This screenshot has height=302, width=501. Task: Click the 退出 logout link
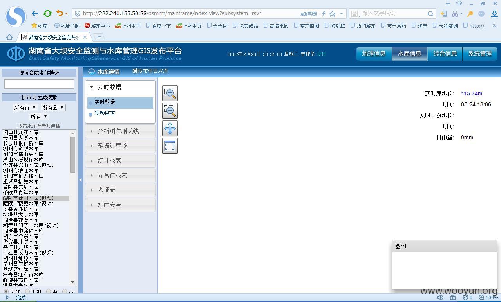coord(322,54)
